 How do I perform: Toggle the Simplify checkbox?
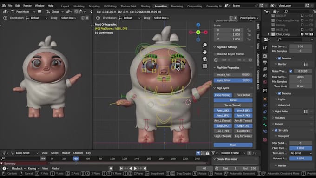pos(276,130)
